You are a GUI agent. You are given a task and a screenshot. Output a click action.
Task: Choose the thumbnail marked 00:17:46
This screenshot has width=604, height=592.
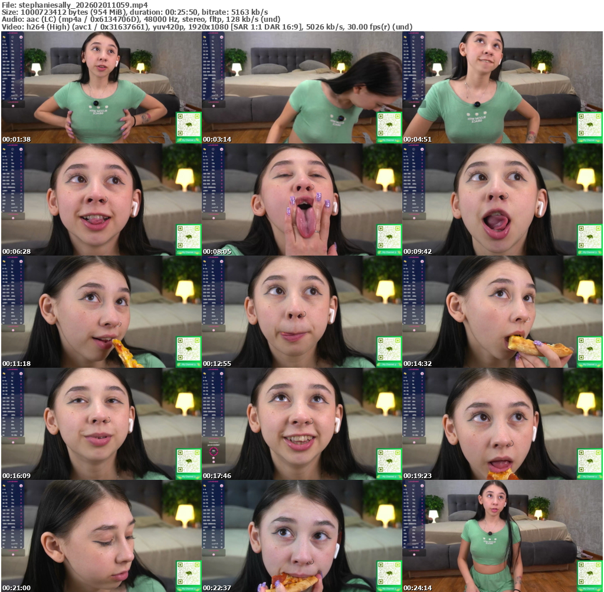(301, 424)
